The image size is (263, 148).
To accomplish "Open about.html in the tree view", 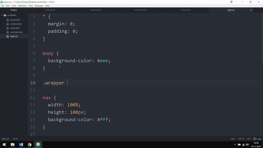I will tap(15, 20).
